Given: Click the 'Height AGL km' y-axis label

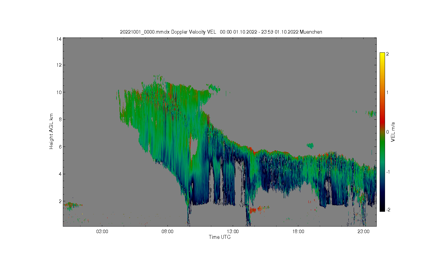Looking at the screenshot, I should click(51, 131).
